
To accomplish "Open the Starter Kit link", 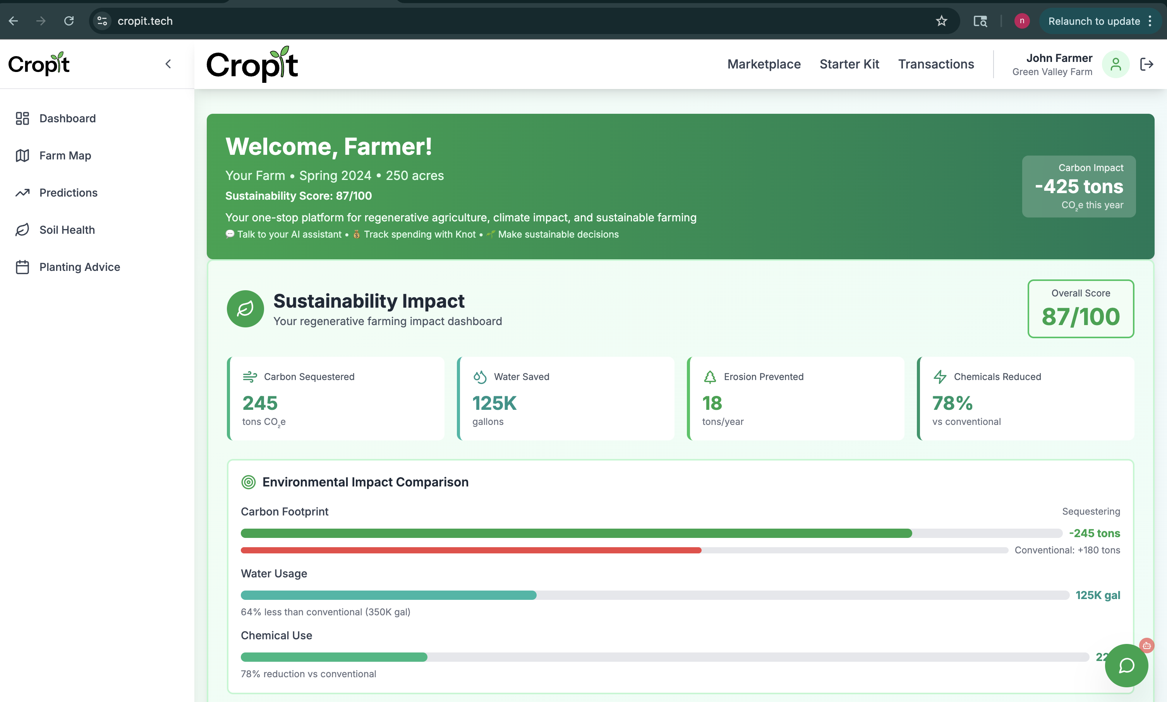I will click(x=849, y=64).
